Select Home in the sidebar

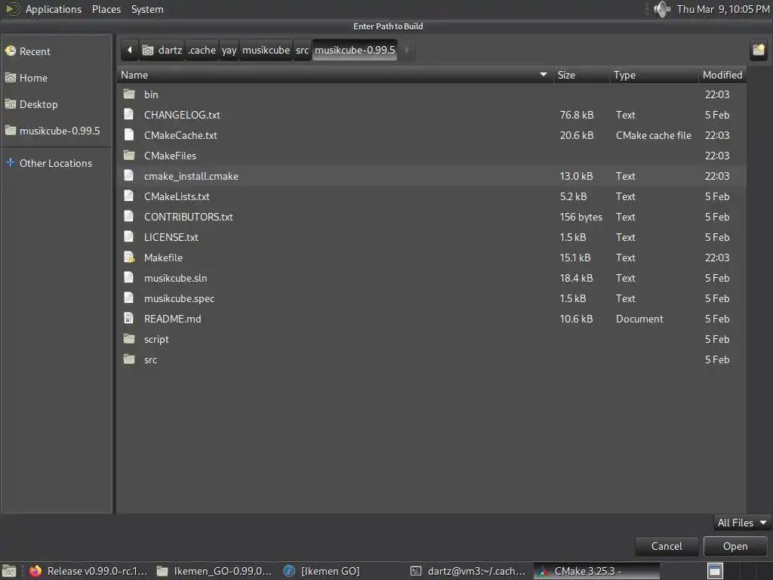coord(57,78)
